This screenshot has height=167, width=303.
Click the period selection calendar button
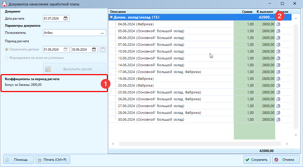pyautogui.click(x=103, y=50)
